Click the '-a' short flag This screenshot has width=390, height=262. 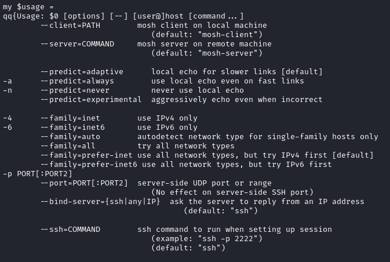8,81
